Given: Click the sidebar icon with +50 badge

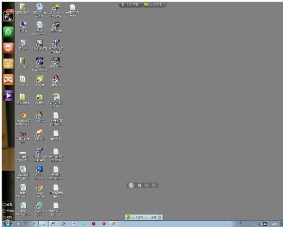Looking at the screenshot, I should 8,15.
